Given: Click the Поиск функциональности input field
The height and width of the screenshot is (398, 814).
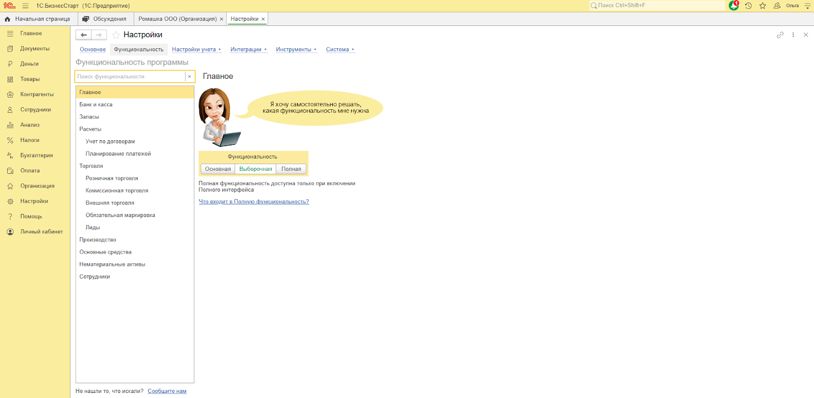Looking at the screenshot, I should click(130, 77).
